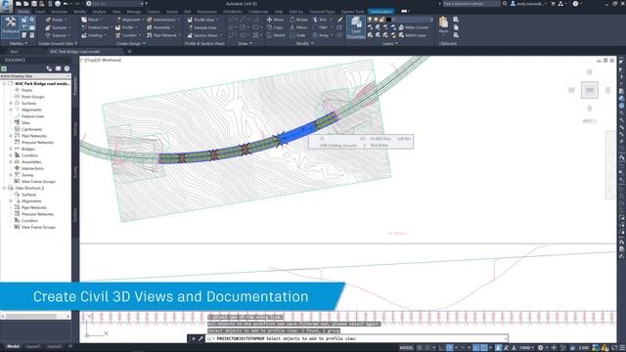Select the Move tool
The height and width of the screenshot is (352, 626).
(275, 20)
